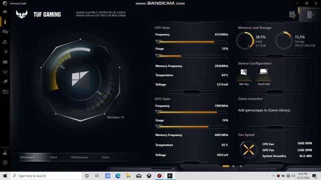
Task: Click the CPU Stats heading
Action: (162, 27)
